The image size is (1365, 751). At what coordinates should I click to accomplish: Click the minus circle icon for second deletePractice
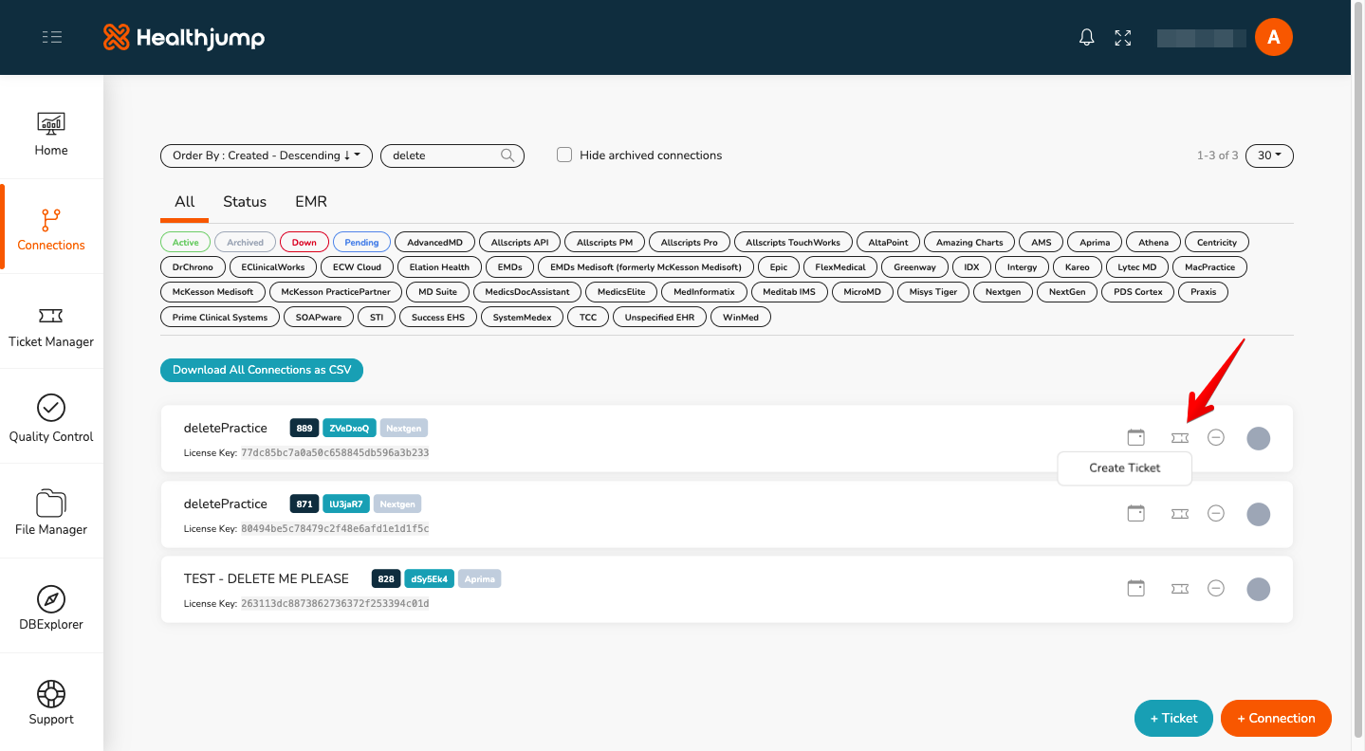(x=1216, y=513)
